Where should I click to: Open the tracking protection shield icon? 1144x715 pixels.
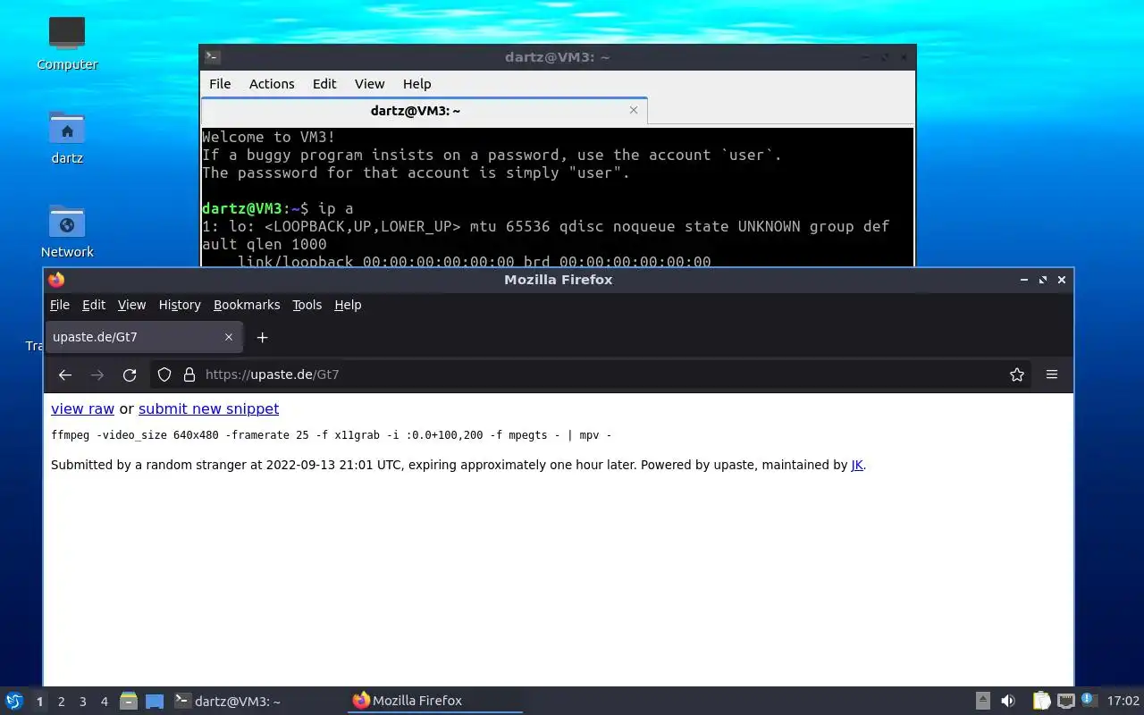(164, 374)
